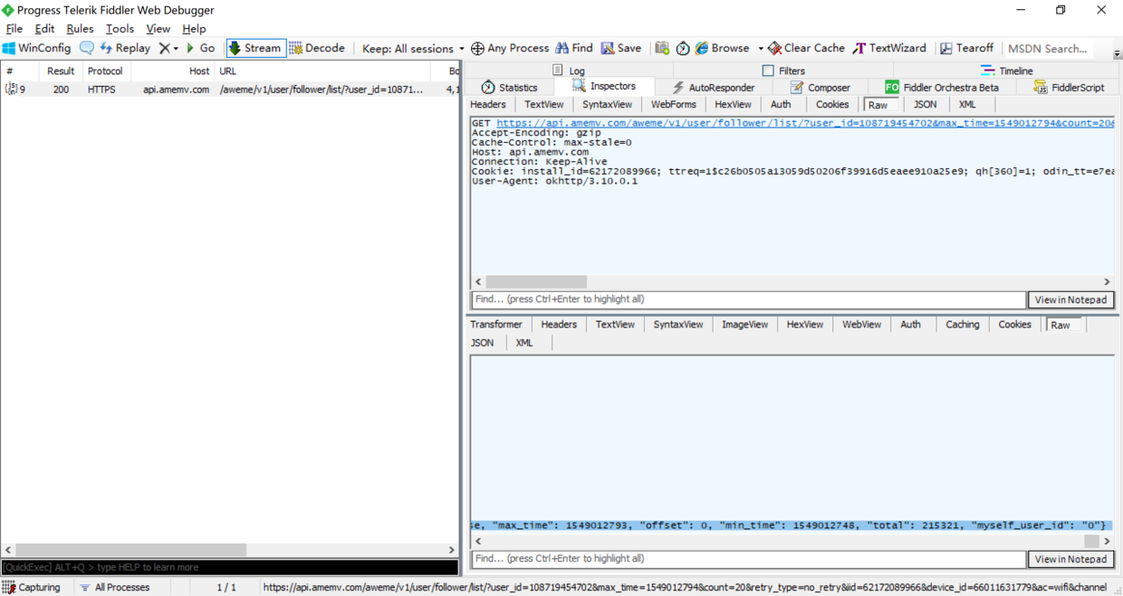Click Tearoff inspectors button
This screenshot has height=596, width=1123.
point(966,48)
